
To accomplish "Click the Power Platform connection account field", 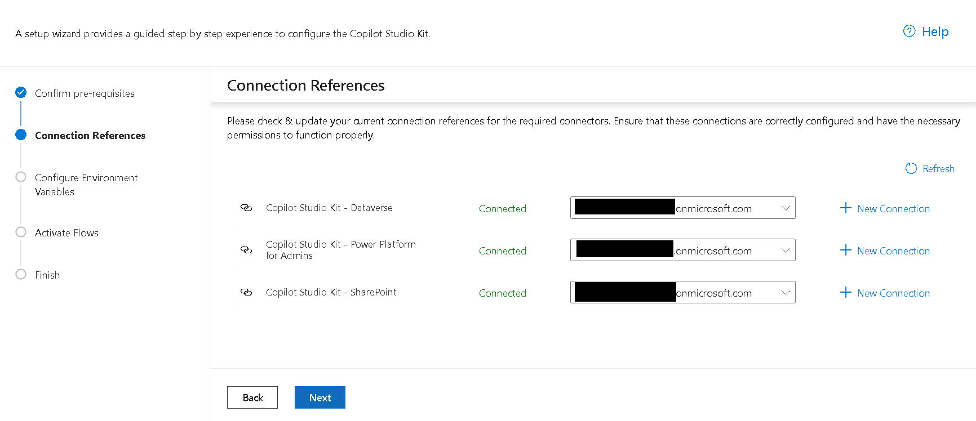I will click(683, 250).
